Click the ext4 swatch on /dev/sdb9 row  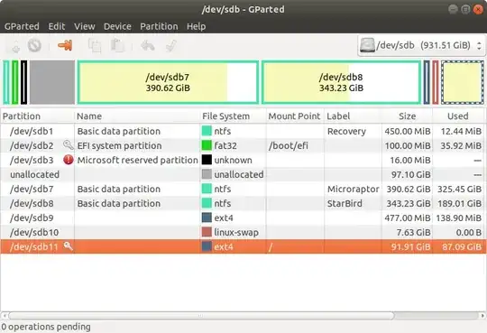(x=207, y=217)
